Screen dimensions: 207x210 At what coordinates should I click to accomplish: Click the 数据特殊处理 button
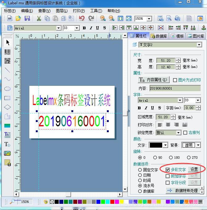[183, 191]
